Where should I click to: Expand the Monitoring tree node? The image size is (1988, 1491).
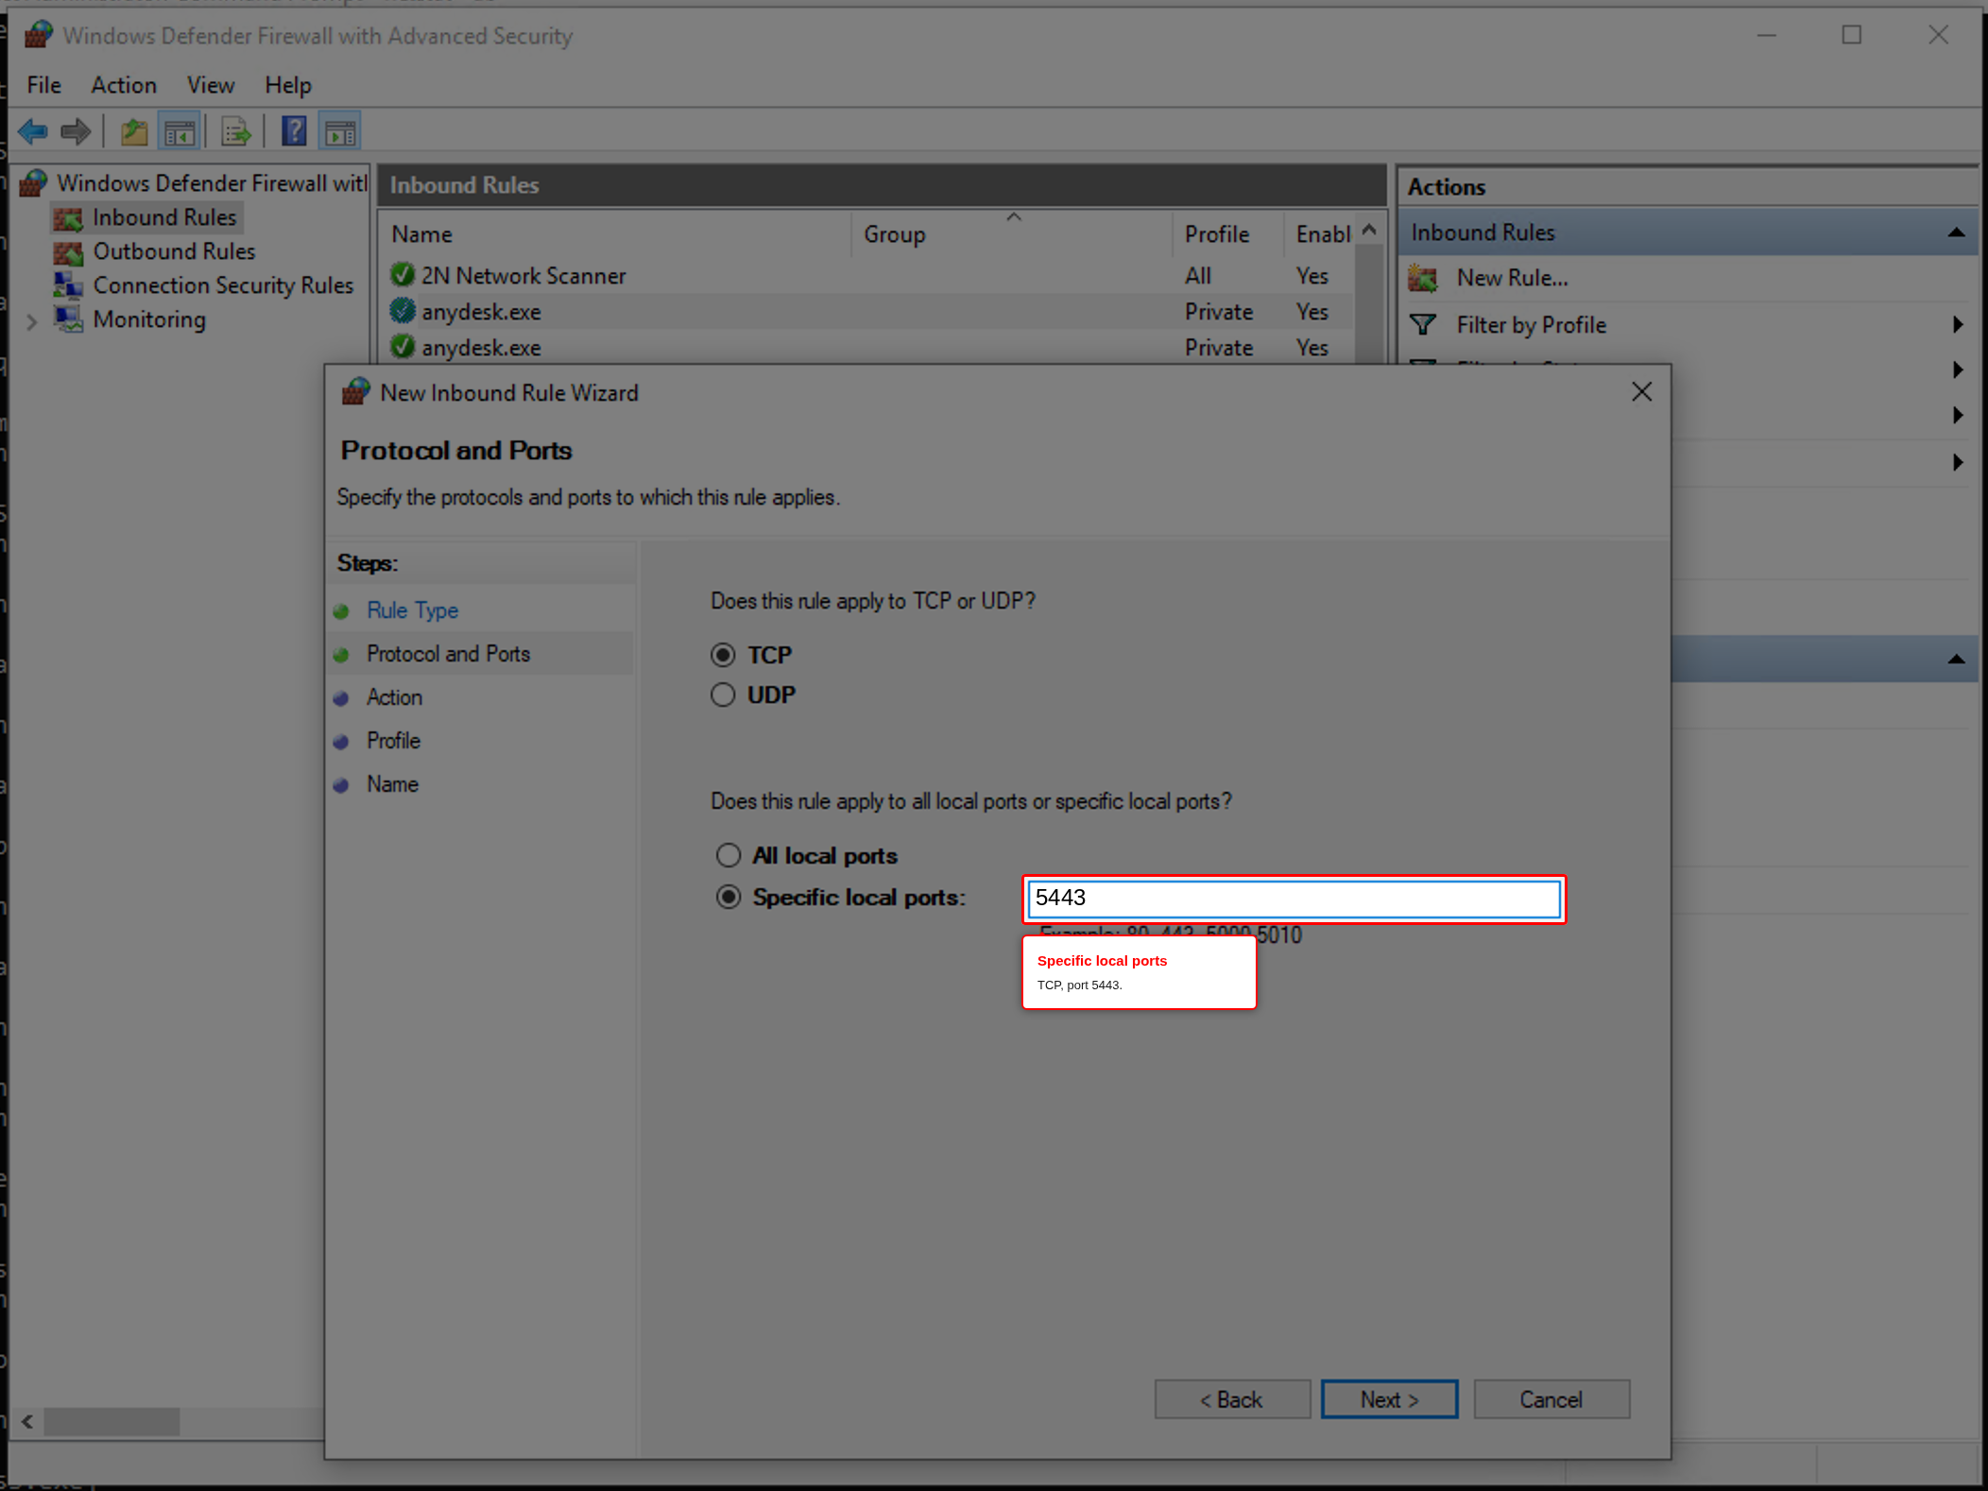click(32, 321)
